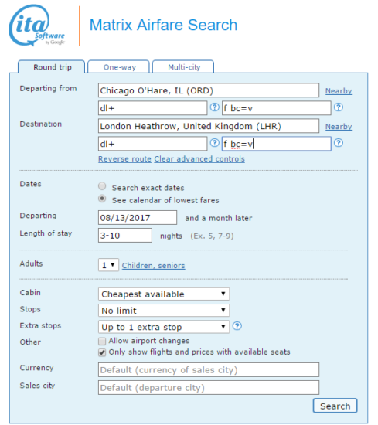Viewport: 378px width, 425px height.
Task: Open help icon next to Extra stops
Action: [x=237, y=326]
